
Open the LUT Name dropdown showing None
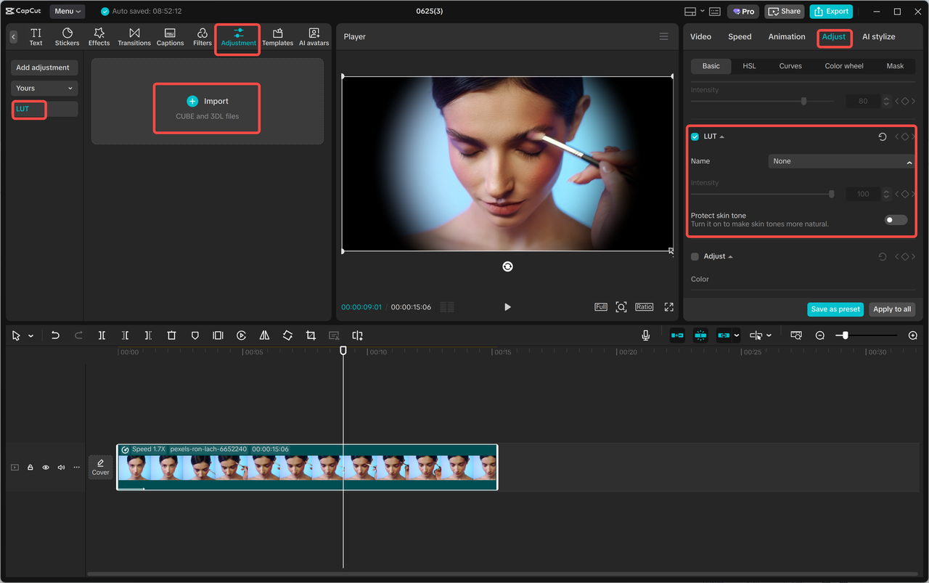(840, 160)
